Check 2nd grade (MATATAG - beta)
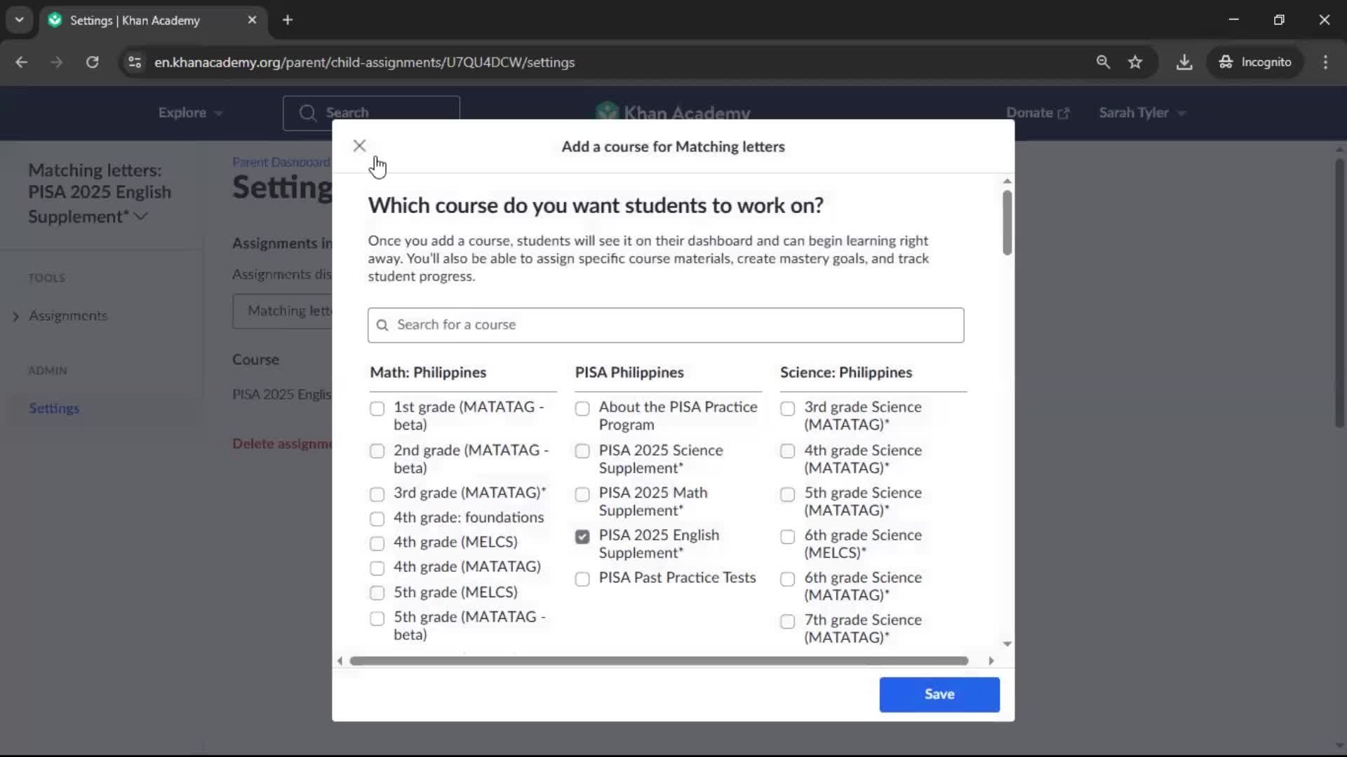The height and width of the screenshot is (757, 1347). click(377, 451)
